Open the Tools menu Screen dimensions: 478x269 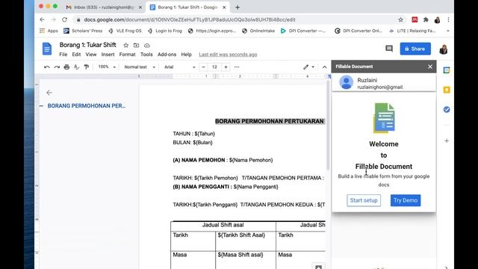[x=146, y=55]
